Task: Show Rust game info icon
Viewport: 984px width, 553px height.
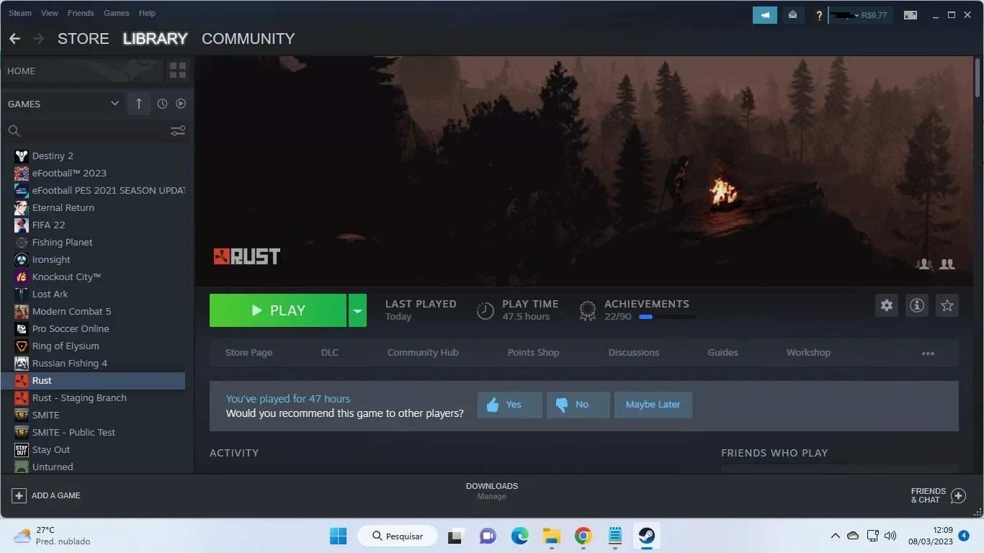Action: (x=917, y=305)
